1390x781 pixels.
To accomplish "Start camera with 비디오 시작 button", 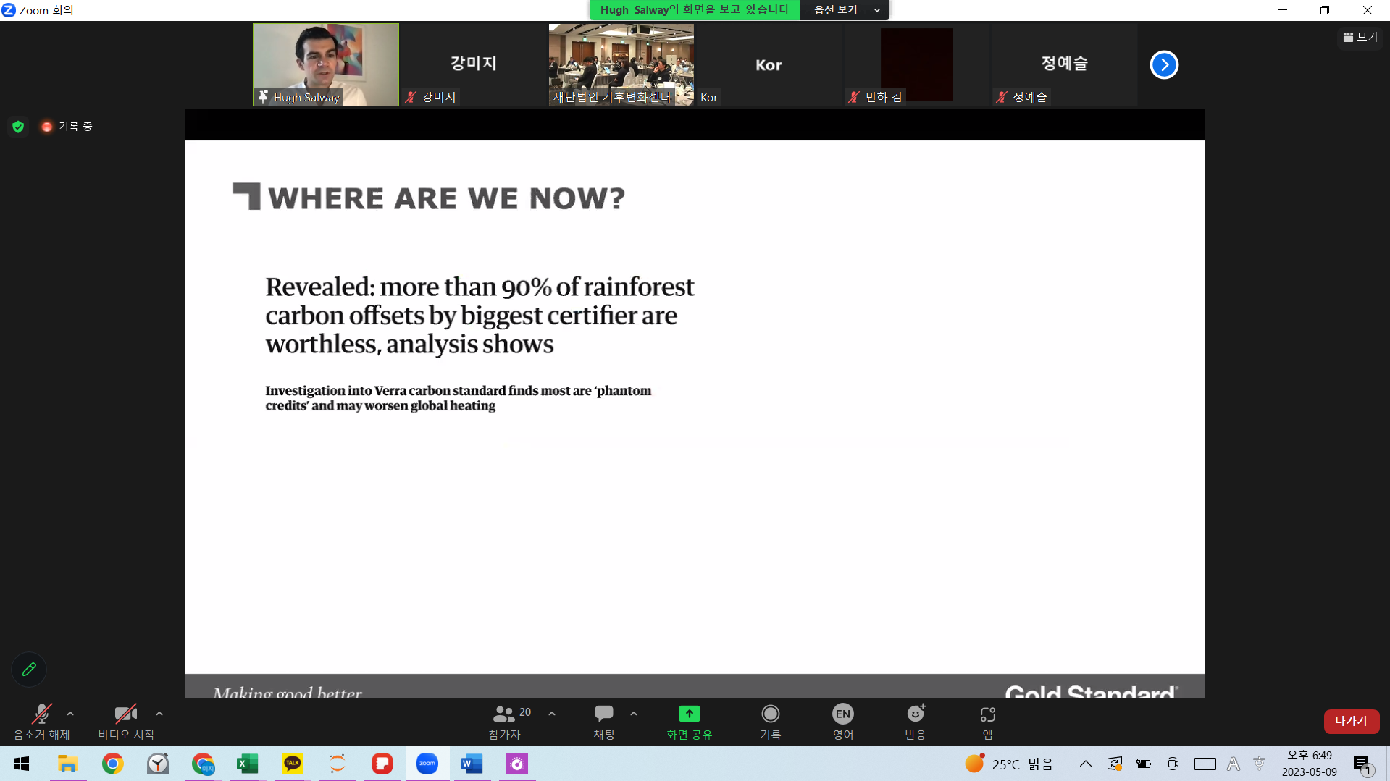I will point(126,722).
